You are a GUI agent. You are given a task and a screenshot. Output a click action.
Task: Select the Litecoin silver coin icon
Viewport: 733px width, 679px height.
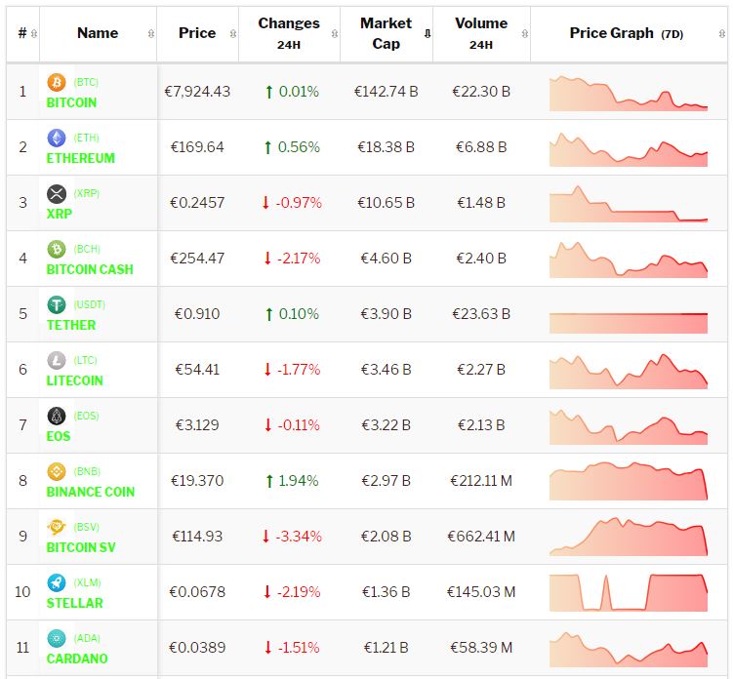click(x=57, y=361)
